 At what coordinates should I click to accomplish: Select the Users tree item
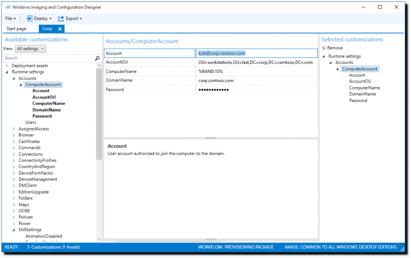point(31,122)
